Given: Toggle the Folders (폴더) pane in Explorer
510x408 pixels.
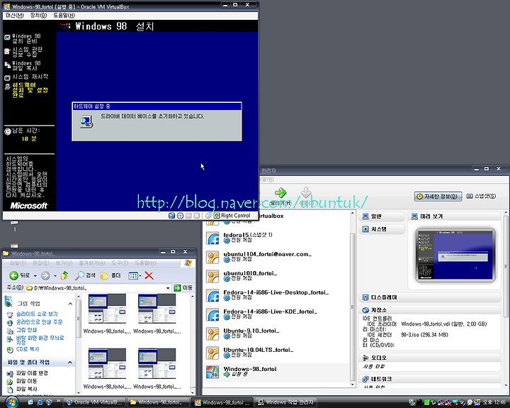Looking at the screenshot, I should click(110, 276).
